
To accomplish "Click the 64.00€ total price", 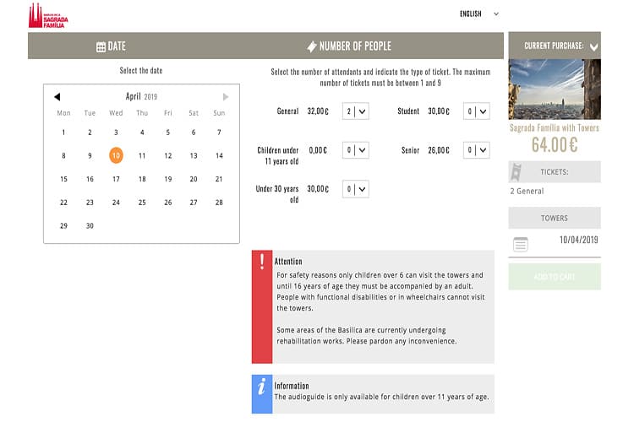I will point(555,145).
